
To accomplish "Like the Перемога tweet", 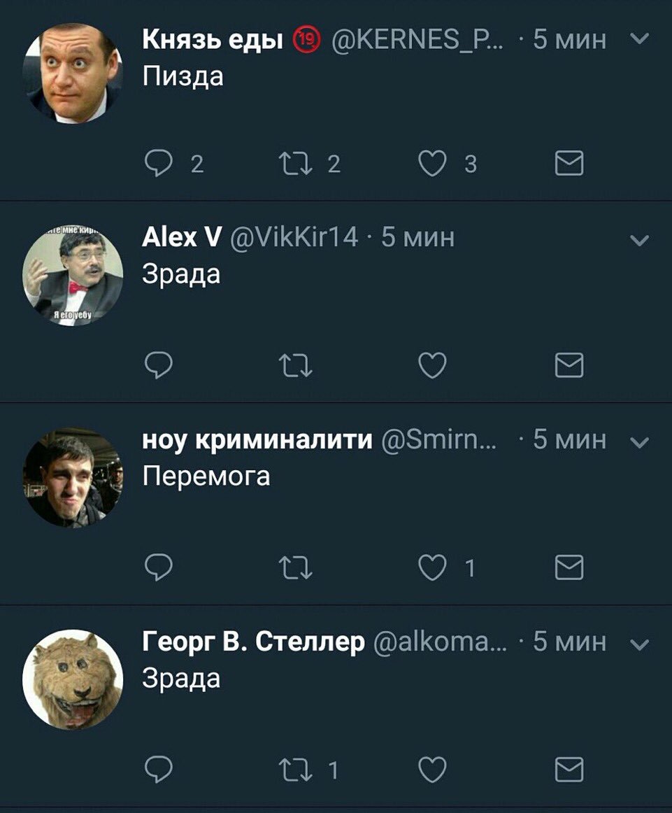I will coord(432,567).
